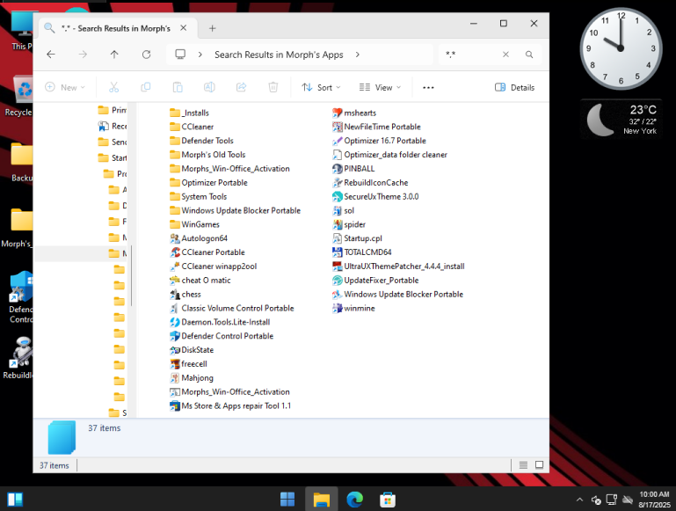The height and width of the screenshot is (511, 676).
Task: Select Defender Control Portable file
Action: pos(222,336)
